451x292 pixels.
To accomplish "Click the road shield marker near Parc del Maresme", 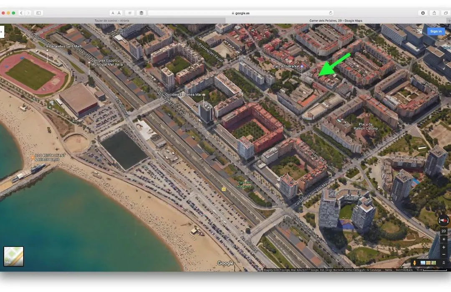I will click(223, 189).
